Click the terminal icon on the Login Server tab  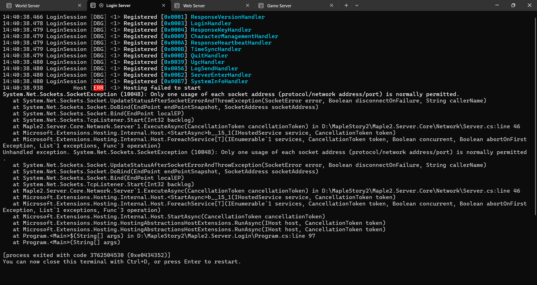[93, 6]
